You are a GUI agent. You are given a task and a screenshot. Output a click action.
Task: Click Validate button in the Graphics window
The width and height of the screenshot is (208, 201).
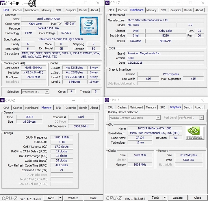(x=177, y=198)
